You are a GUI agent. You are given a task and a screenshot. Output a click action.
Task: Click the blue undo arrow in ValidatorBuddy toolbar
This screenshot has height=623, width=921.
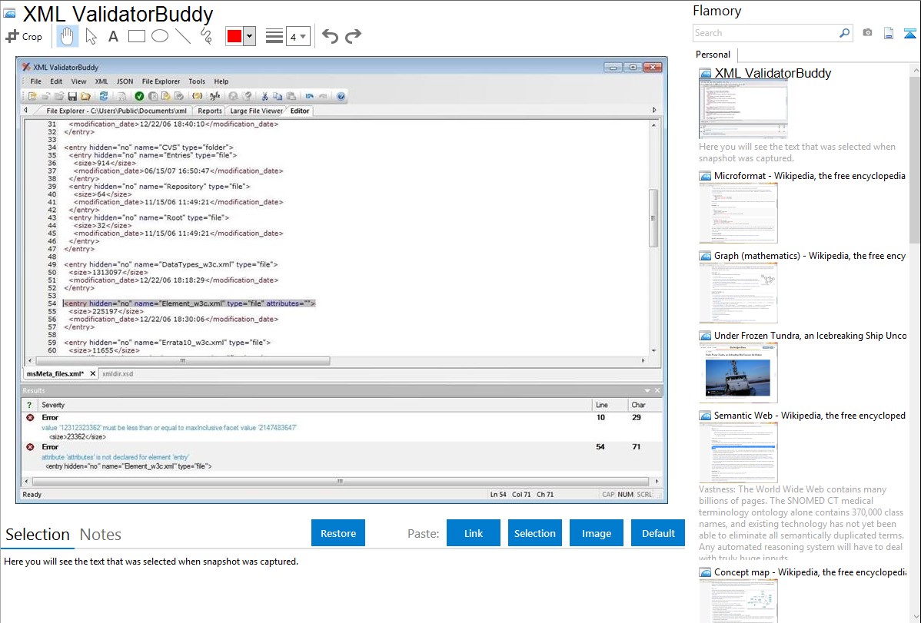pyautogui.click(x=309, y=96)
